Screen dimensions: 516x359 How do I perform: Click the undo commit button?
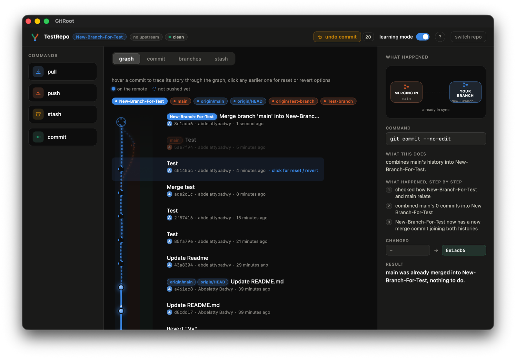[x=337, y=37]
